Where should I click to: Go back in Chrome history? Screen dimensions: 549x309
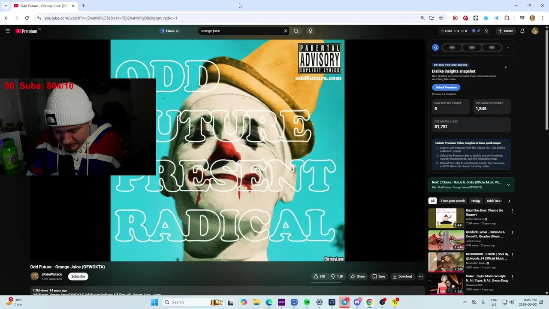point(6,18)
